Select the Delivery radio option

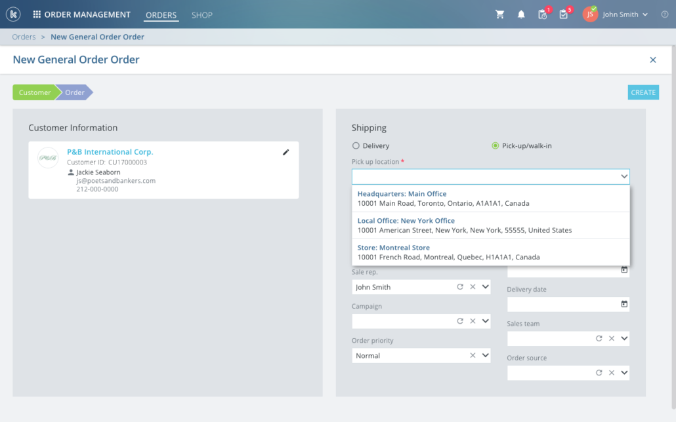click(x=356, y=146)
